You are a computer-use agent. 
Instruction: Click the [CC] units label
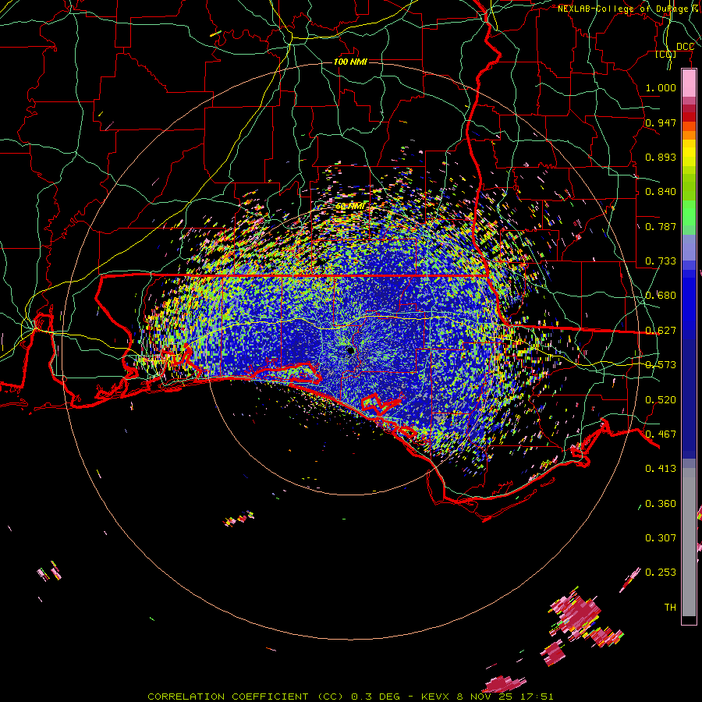pos(666,54)
